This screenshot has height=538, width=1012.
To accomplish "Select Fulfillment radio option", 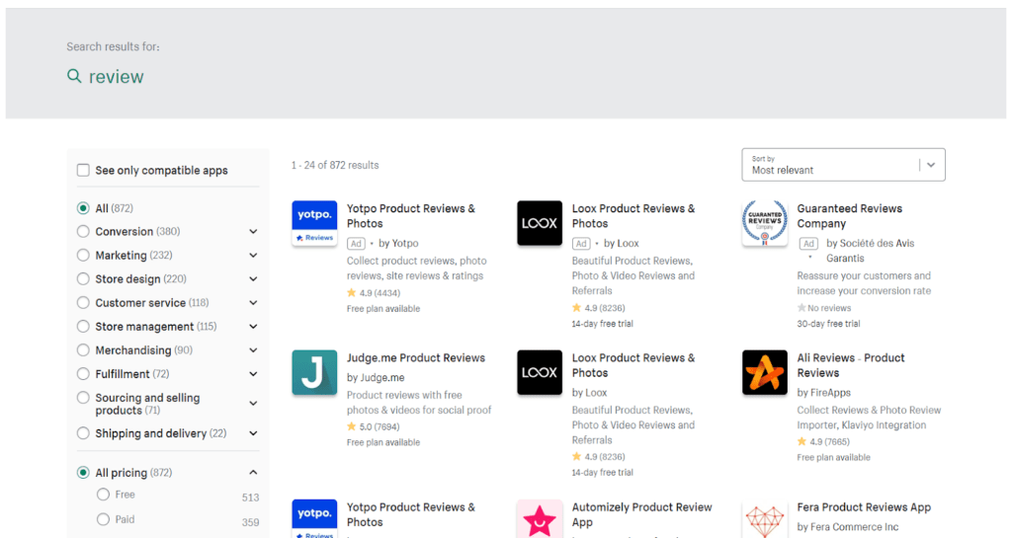I will pos(83,374).
